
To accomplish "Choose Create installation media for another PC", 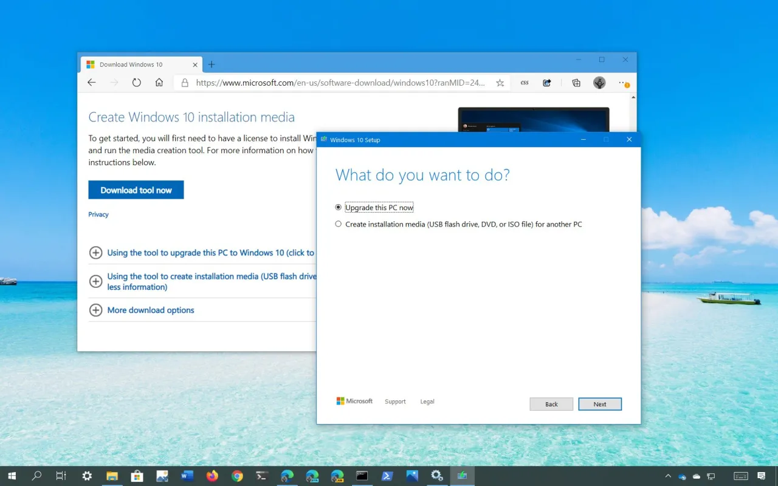I will coord(338,224).
